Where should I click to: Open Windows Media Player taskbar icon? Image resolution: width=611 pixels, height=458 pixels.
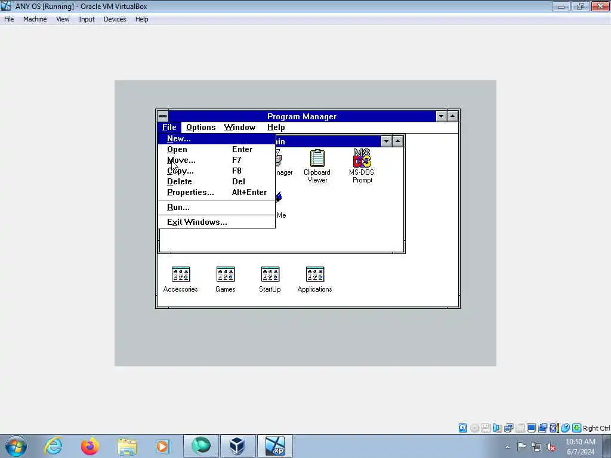[x=163, y=446]
